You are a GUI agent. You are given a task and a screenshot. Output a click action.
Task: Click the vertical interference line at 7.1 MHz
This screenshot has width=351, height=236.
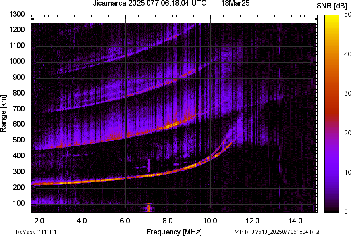[149, 165]
